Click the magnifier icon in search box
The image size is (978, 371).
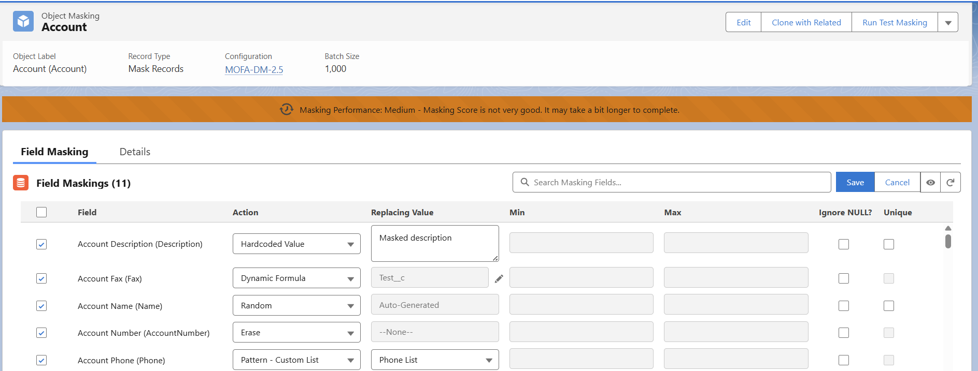pos(525,182)
